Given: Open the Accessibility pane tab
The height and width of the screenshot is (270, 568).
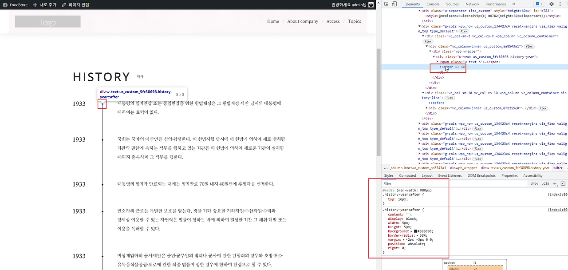Looking at the screenshot, I should click(x=532, y=175).
